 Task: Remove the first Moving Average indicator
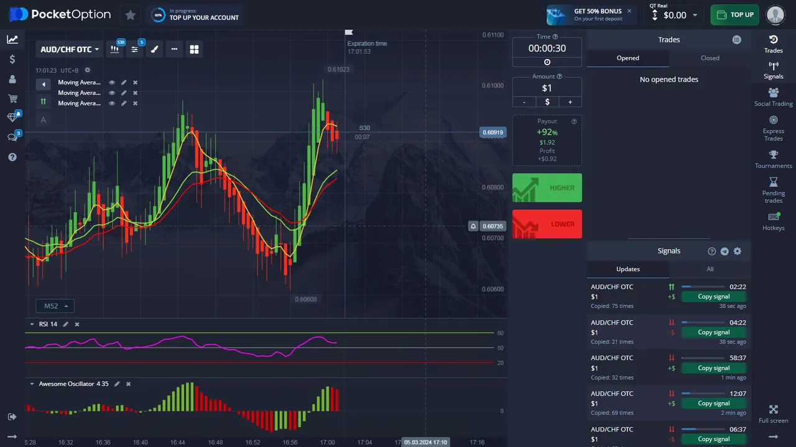click(x=135, y=83)
